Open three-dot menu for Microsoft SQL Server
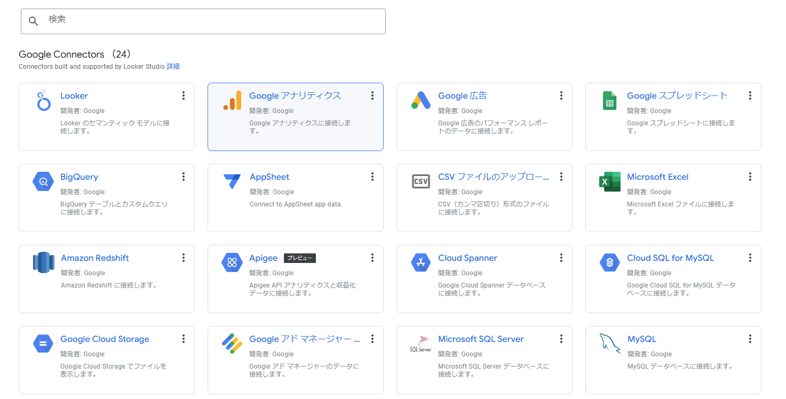The image size is (786, 399). click(561, 339)
